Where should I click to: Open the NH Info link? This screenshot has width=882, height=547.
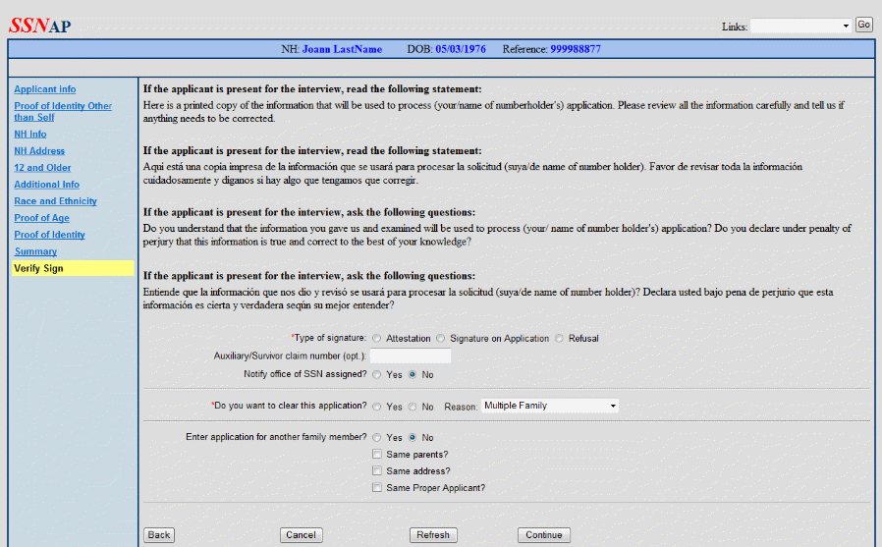coord(30,135)
